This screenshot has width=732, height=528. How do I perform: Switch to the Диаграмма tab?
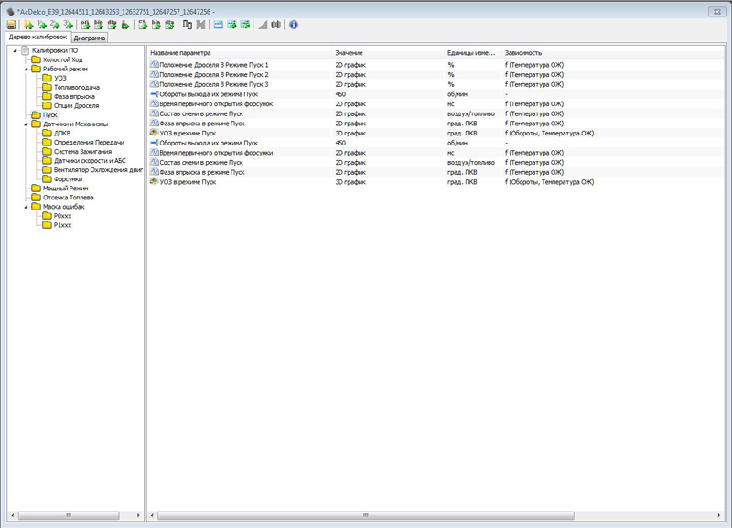point(90,38)
